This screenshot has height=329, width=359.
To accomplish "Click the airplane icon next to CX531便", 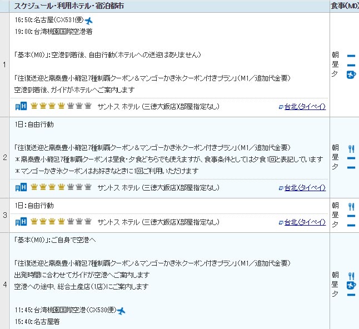I will coord(88,21).
